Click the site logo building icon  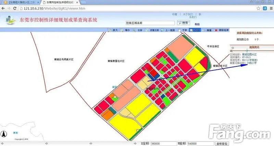[x=10, y=20]
